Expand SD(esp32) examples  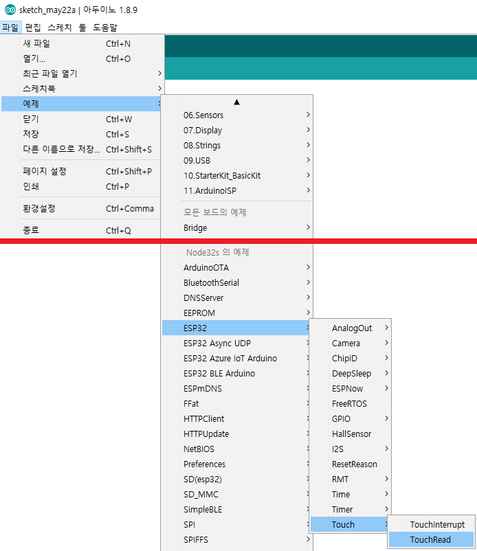click(x=236, y=480)
